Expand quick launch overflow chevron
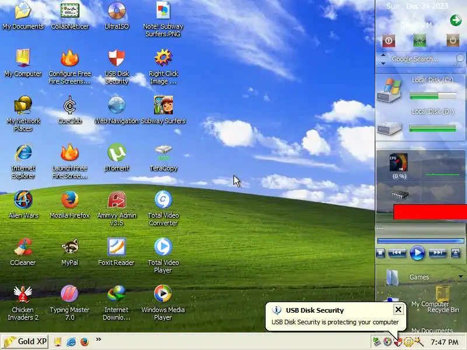This screenshot has width=467, height=350. point(99,339)
